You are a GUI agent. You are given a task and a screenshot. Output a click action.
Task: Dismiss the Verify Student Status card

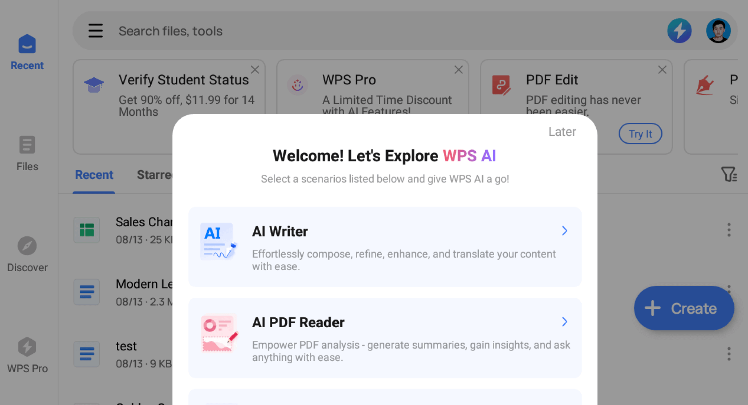tap(255, 70)
